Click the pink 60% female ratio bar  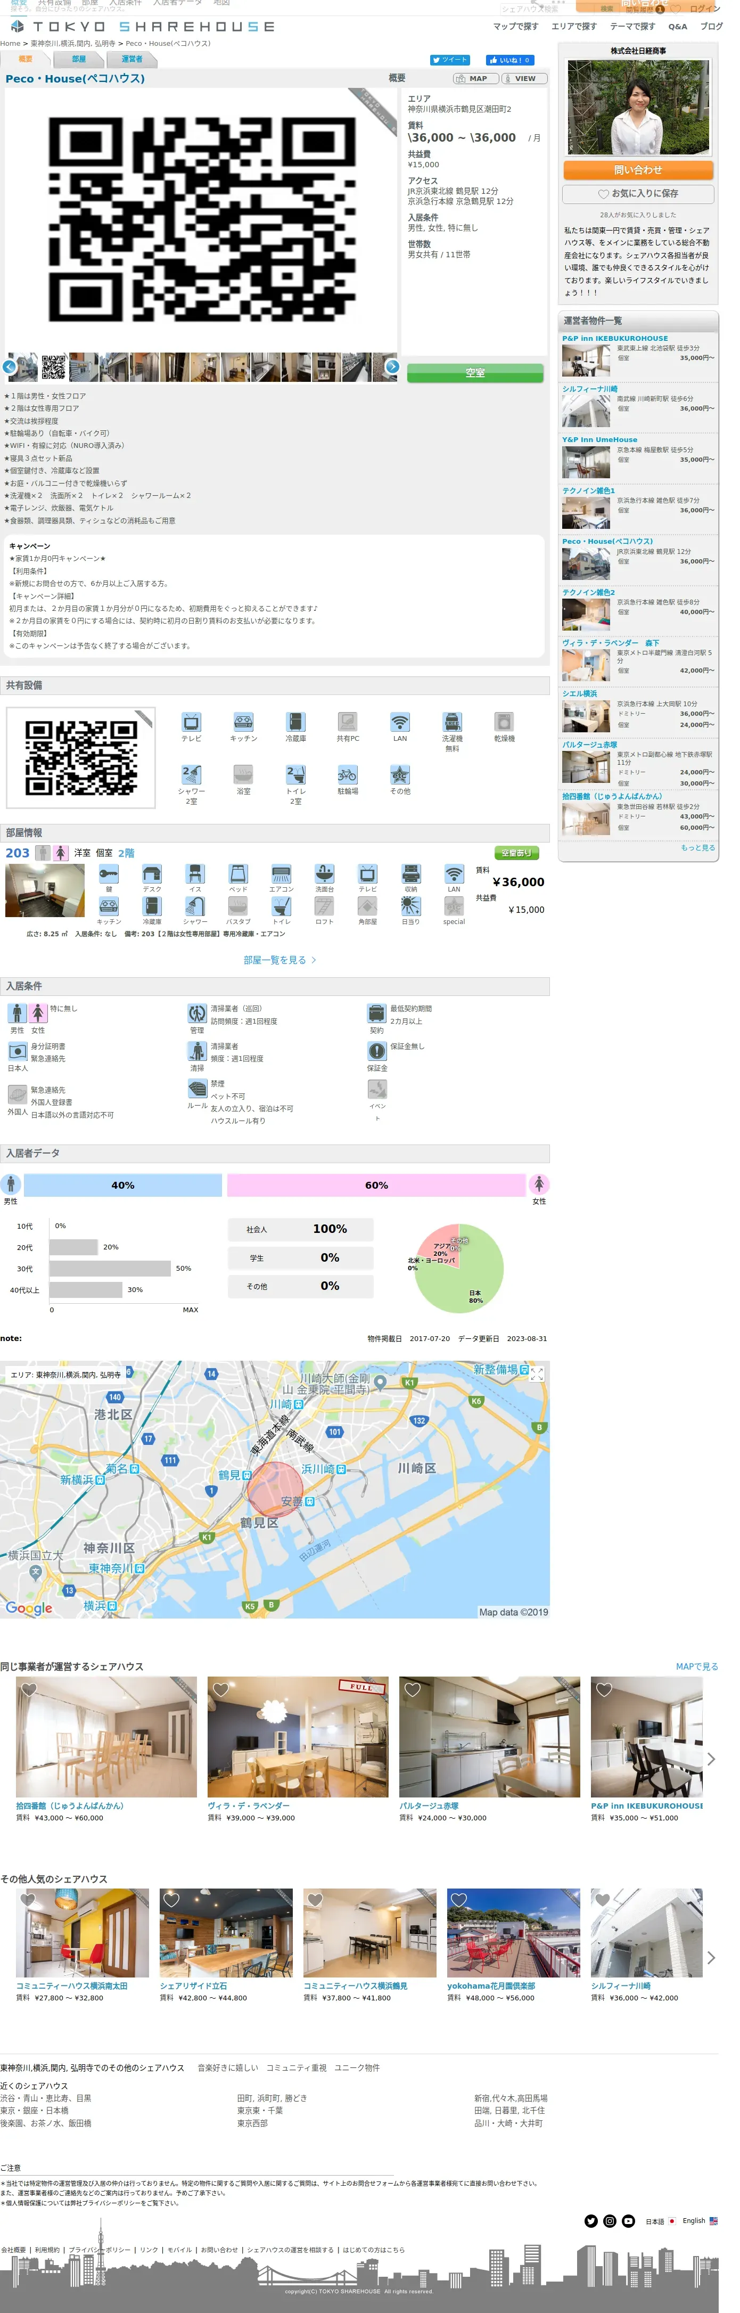coord(376,1185)
